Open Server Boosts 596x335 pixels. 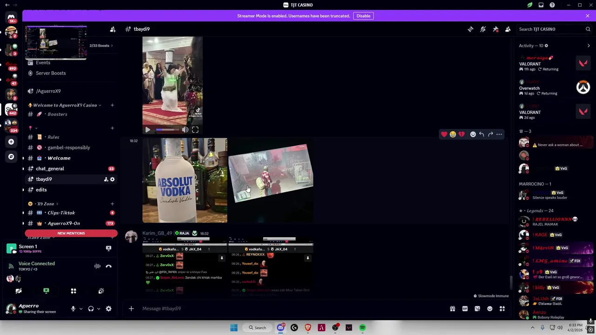(x=51, y=73)
